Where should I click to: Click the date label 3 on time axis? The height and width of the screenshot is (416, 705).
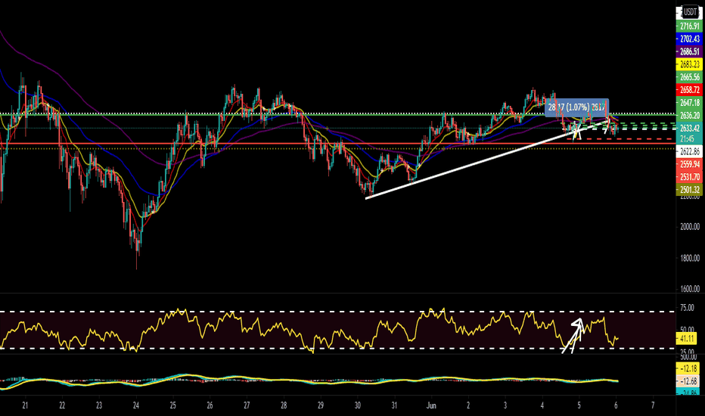tap(505, 405)
